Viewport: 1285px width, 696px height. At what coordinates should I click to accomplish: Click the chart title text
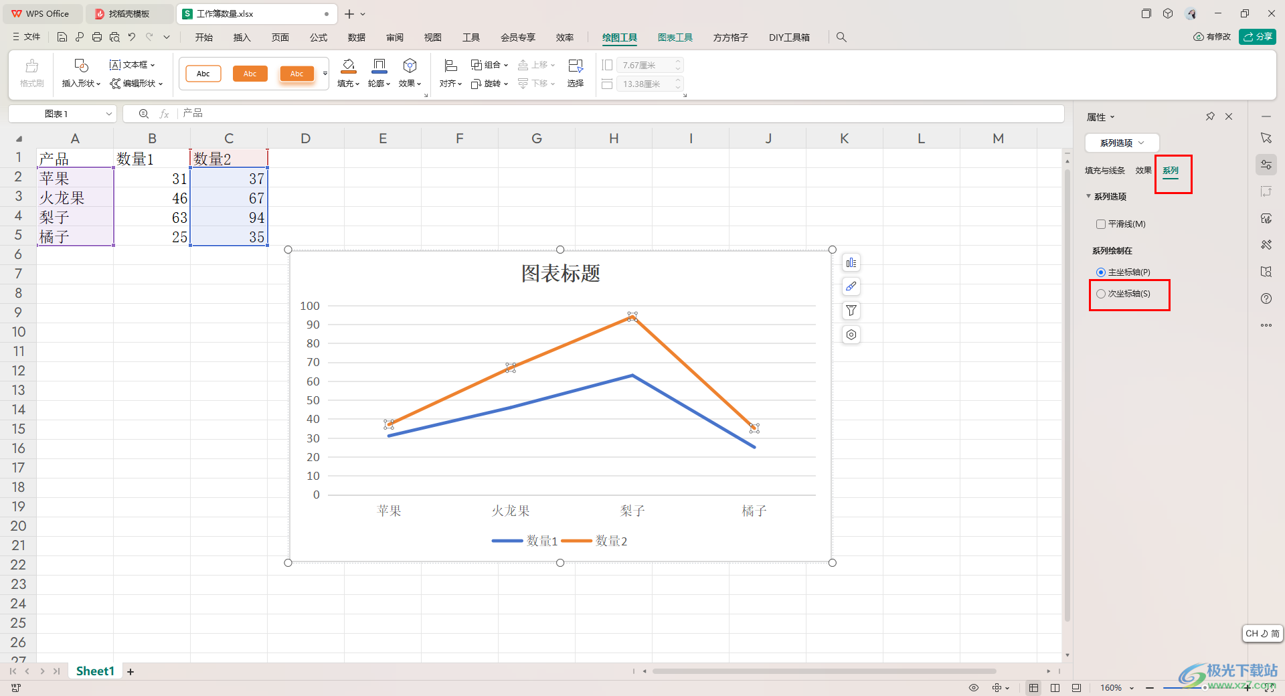click(561, 273)
